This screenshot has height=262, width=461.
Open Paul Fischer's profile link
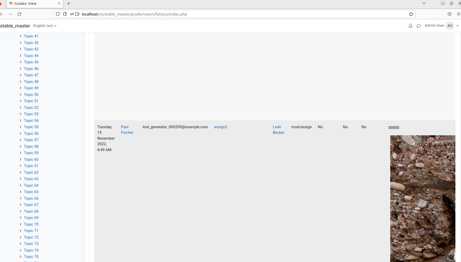point(127,130)
